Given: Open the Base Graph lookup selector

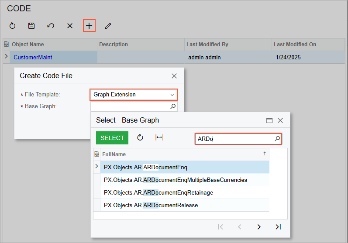Looking at the screenshot, I should [x=172, y=106].
